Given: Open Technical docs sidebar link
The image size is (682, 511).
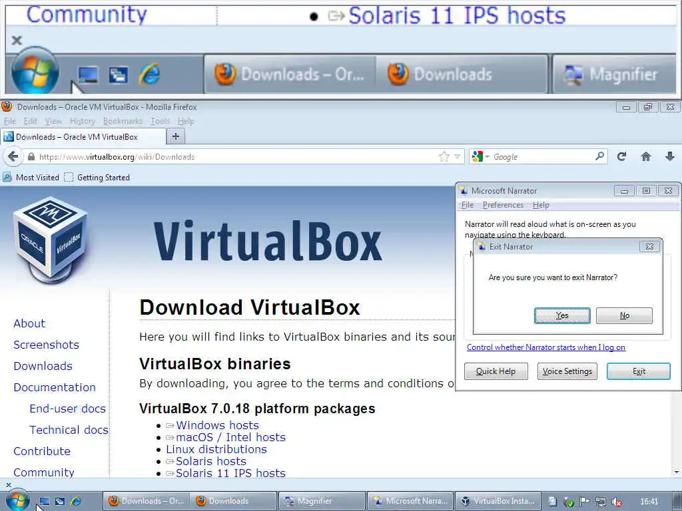Looking at the screenshot, I should point(69,430).
